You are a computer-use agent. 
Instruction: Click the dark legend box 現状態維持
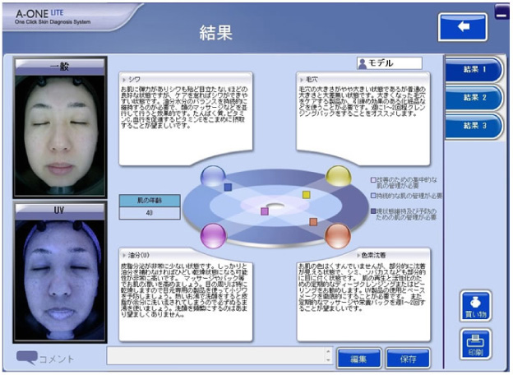(373, 211)
